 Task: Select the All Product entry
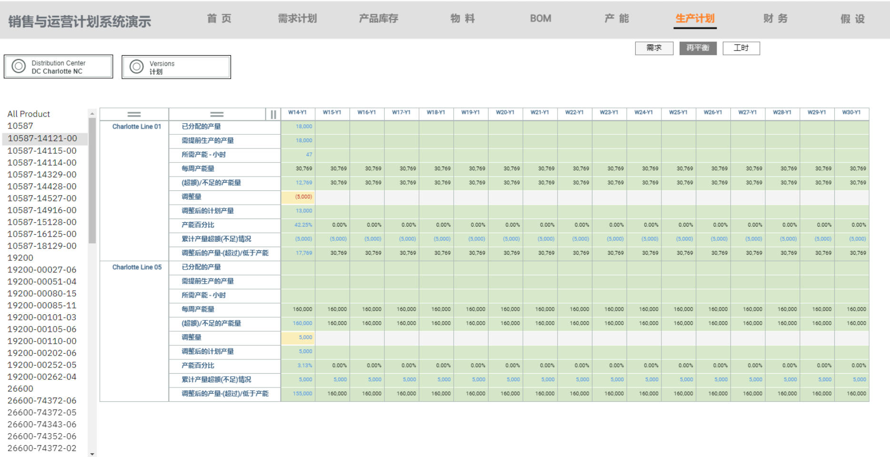29,114
